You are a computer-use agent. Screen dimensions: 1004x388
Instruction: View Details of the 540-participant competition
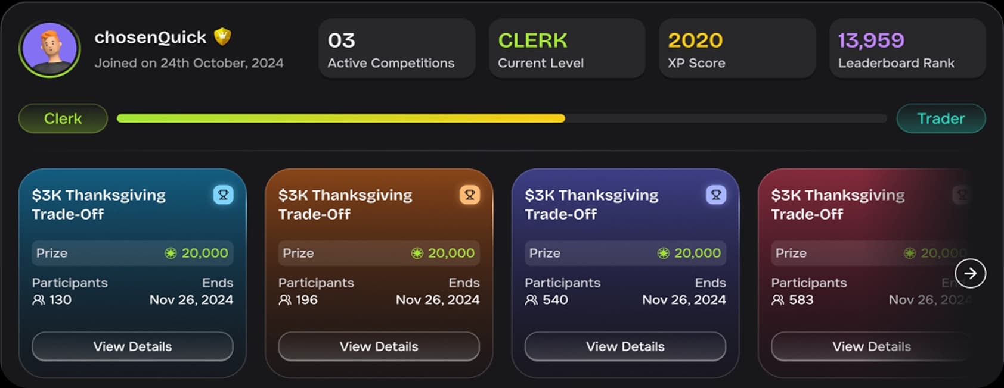(625, 346)
